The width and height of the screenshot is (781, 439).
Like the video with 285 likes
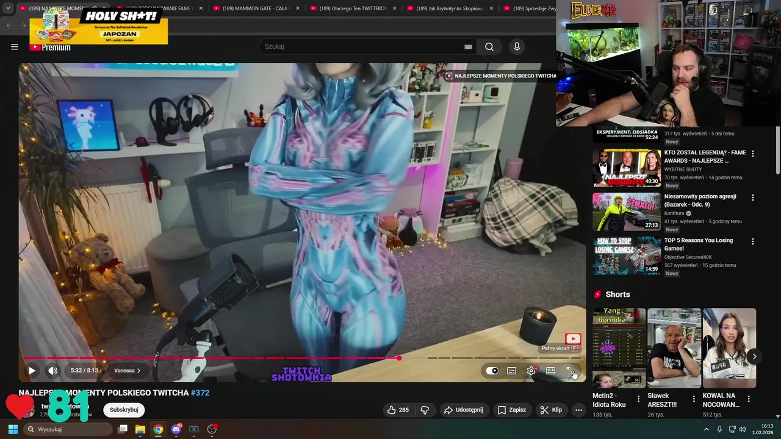(398, 410)
